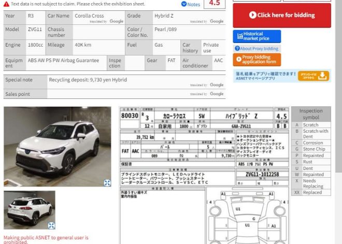The width and height of the screenshot is (342, 244).
Task: Click the chart icon on Historical market price
Action: click(x=240, y=36)
